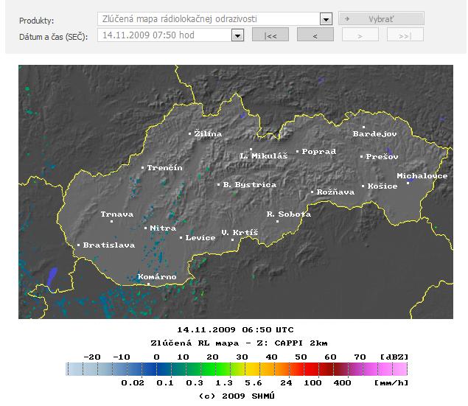The height and width of the screenshot is (406, 468).
Task: Click the Žilina city label on map
Action: tap(208, 133)
